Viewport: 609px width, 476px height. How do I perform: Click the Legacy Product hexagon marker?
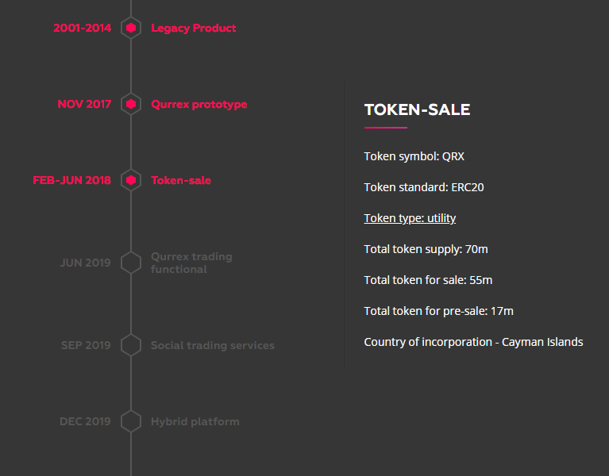coord(131,28)
